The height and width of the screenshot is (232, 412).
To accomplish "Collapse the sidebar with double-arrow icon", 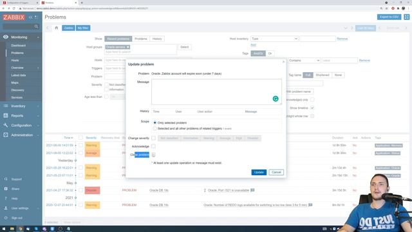I will point(31,17).
